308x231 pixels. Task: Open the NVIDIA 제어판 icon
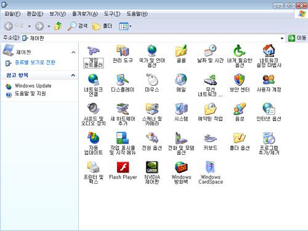coord(152,167)
